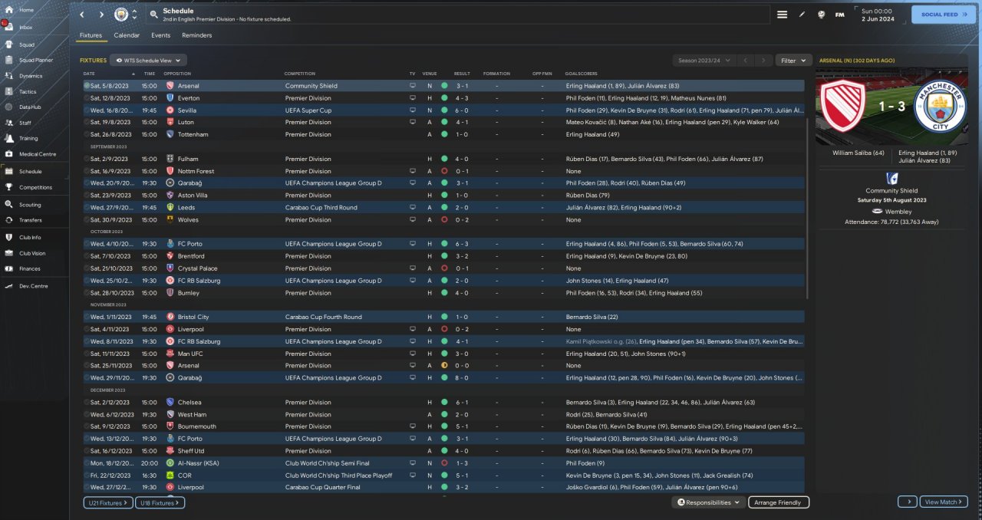
Task: Tick the selection circle for Sevilla fixture
Action: [87, 110]
